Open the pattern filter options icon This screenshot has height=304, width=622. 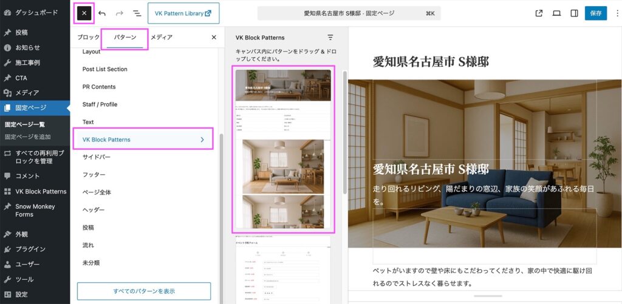pyautogui.click(x=330, y=38)
